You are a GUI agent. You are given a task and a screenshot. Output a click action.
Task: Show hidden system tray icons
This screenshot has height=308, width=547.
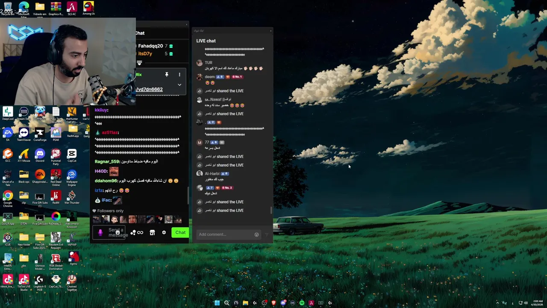[x=497, y=303]
